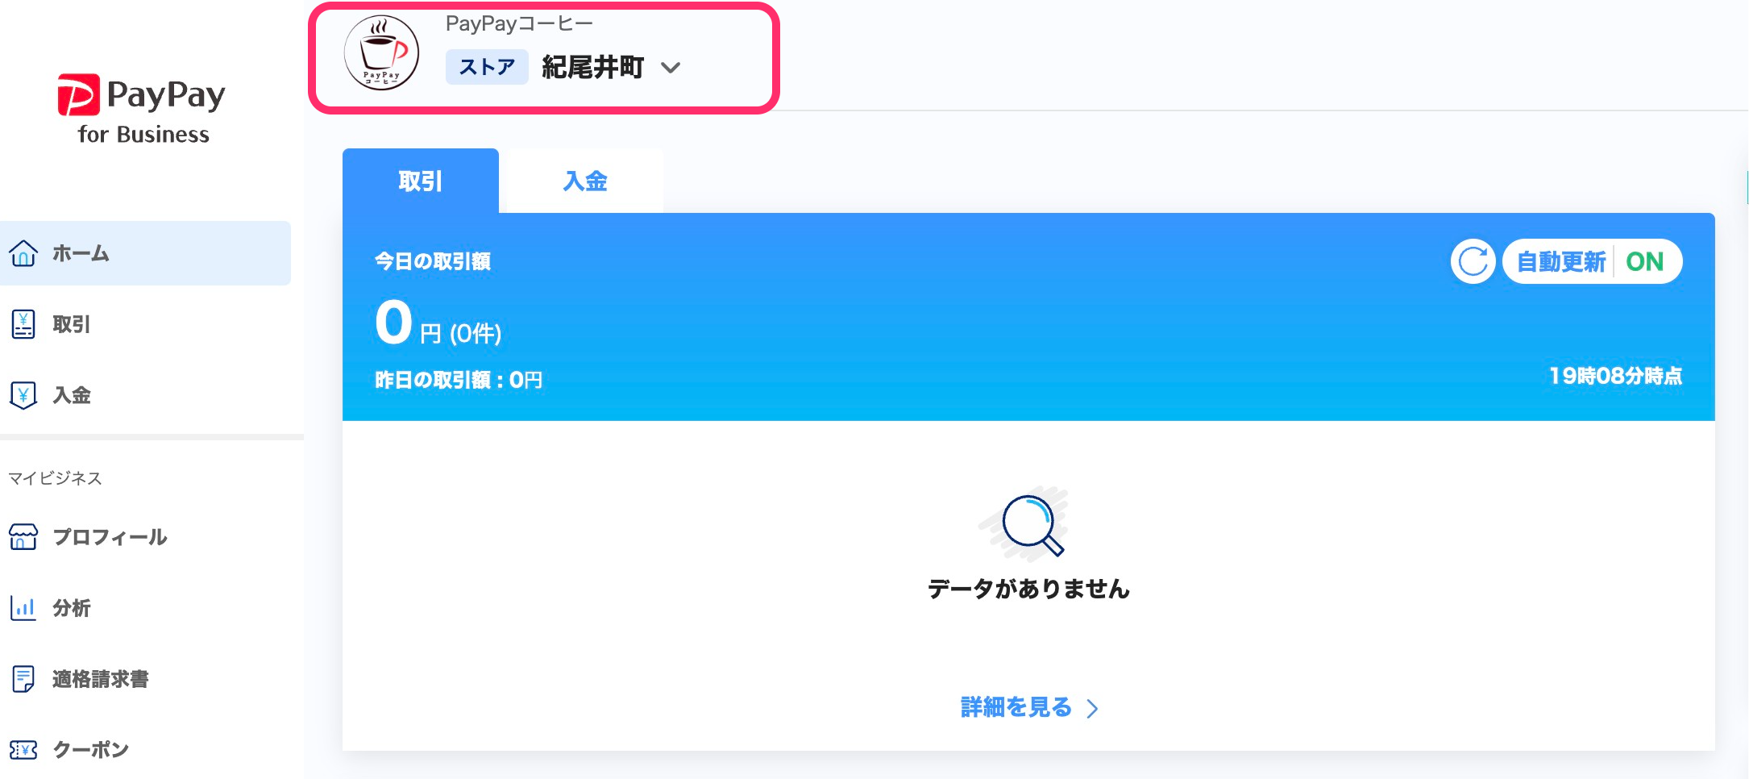Click the 取引 receipt icon in sidebar

pos(23,324)
